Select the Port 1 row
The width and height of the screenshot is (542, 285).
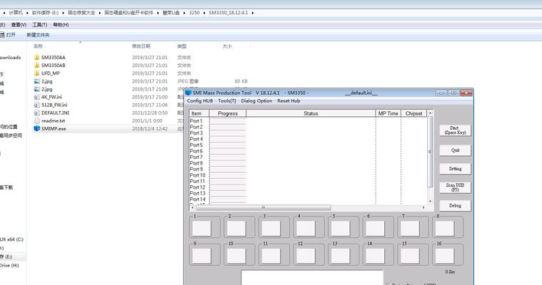(x=308, y=120)
